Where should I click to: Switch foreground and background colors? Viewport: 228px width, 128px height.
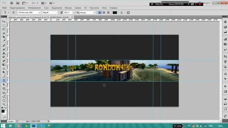coord(5,108)
